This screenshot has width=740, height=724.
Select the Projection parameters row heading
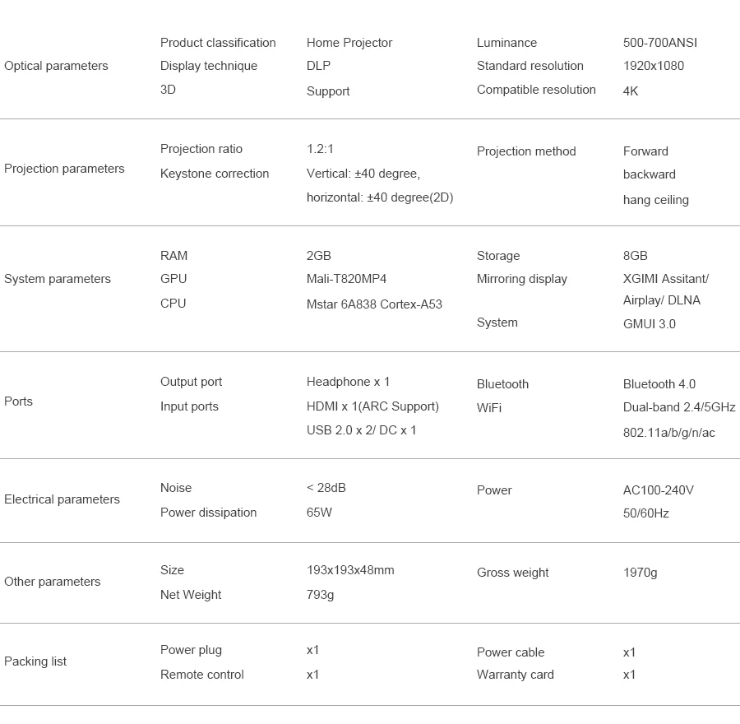[x=64, y=169]
